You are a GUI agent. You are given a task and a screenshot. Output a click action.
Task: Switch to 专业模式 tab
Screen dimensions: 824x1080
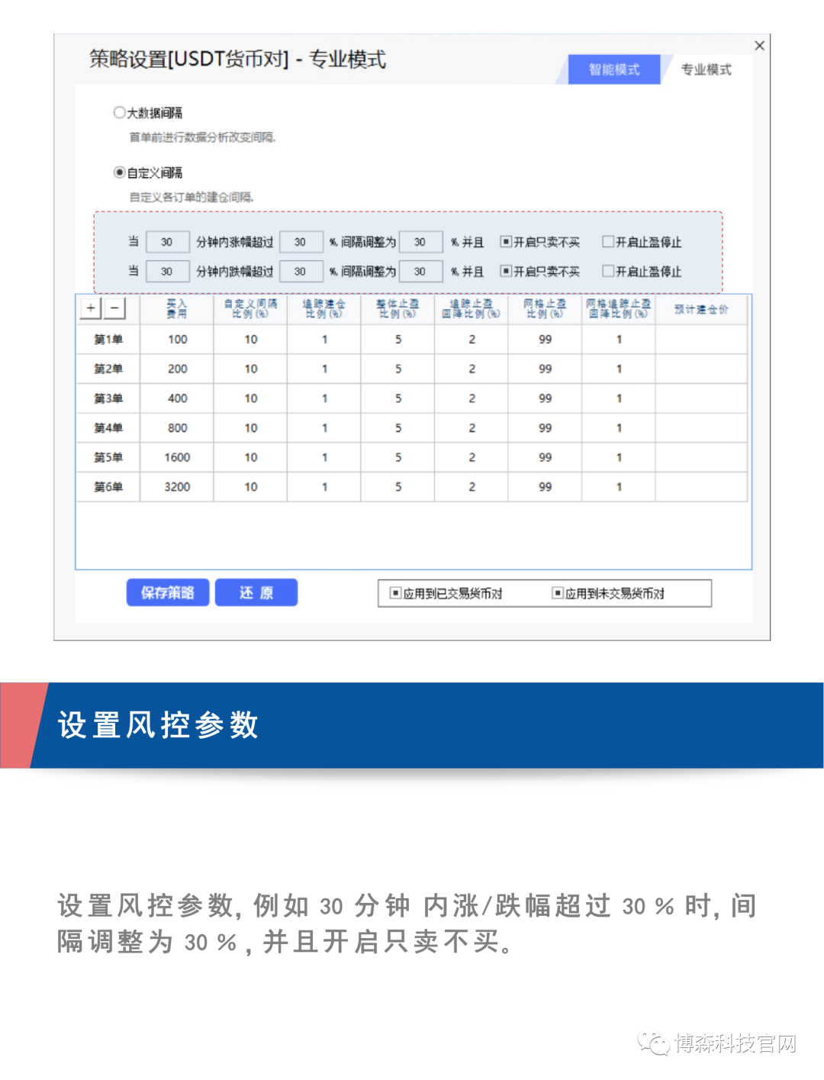tap(706, 69)
